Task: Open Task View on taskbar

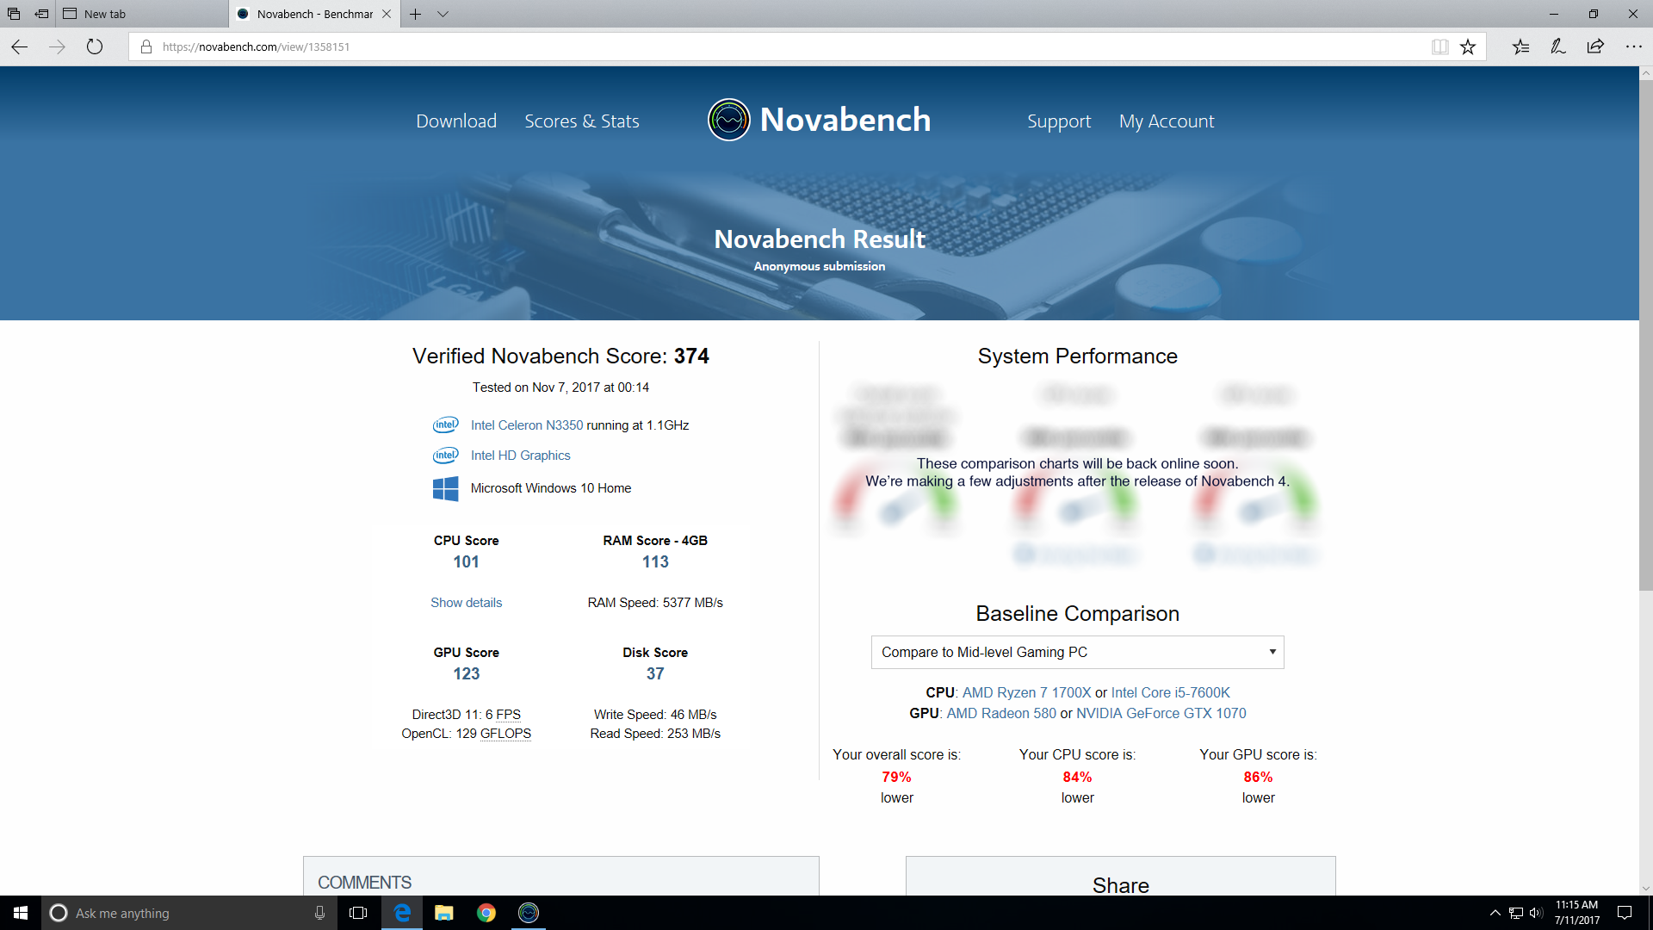Action: (x=358, y=913)
